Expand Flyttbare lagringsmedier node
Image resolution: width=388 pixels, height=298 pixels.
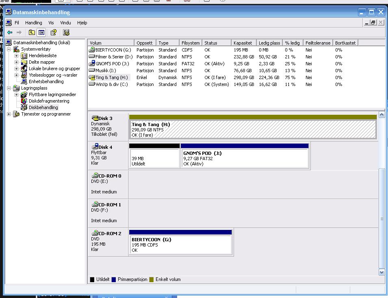(16, 94)
